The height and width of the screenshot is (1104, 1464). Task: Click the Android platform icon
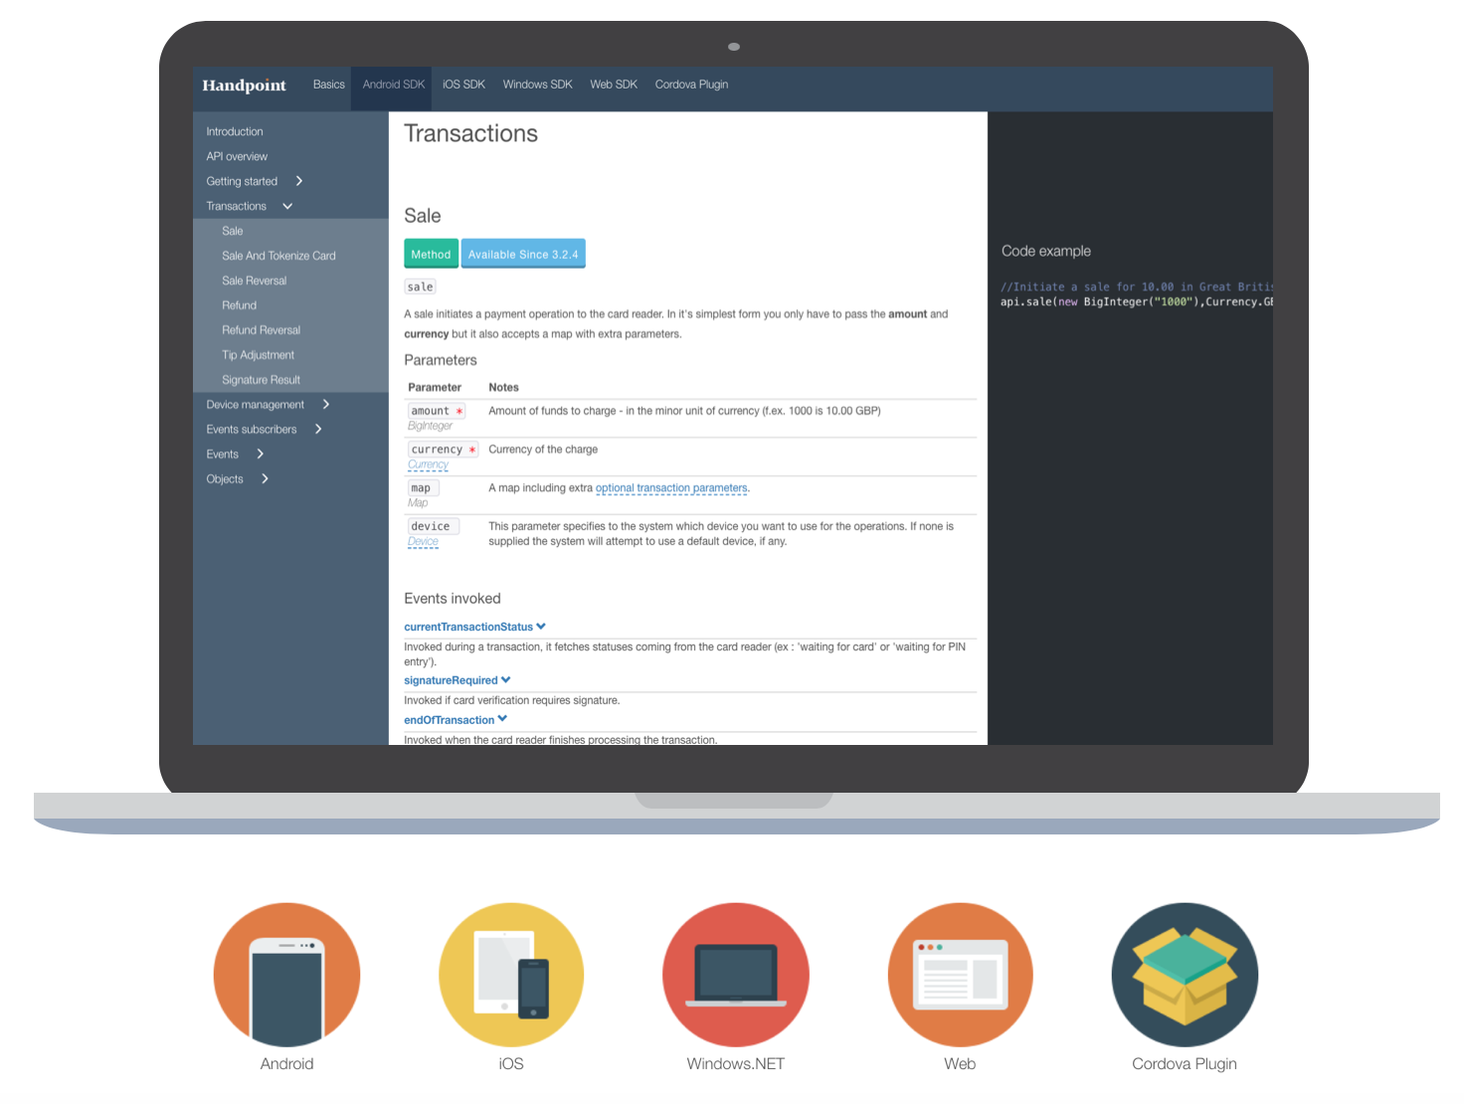click(x=286, y=975)
